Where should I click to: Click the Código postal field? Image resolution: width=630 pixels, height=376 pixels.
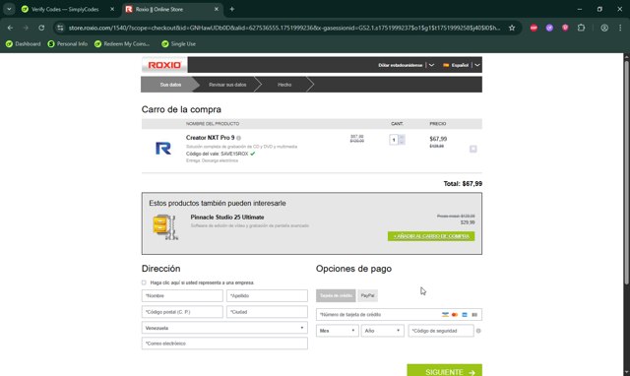click(182, 312)
